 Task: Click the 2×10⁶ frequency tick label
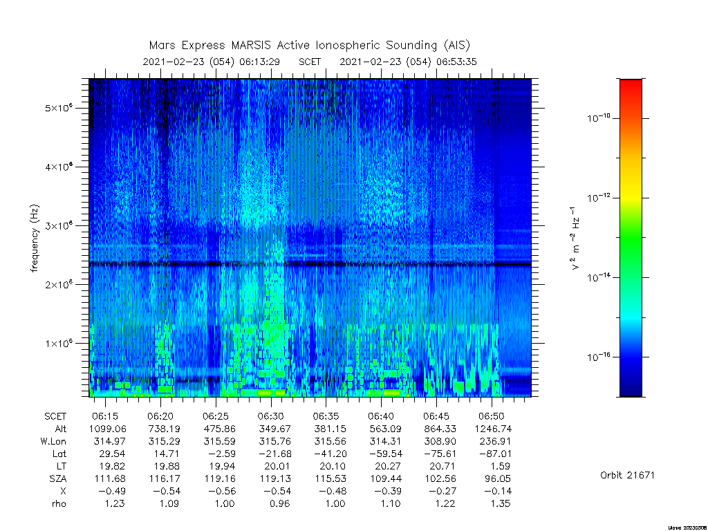59,284
